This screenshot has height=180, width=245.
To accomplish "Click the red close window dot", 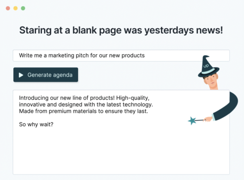I will click(x=8, y=8).
